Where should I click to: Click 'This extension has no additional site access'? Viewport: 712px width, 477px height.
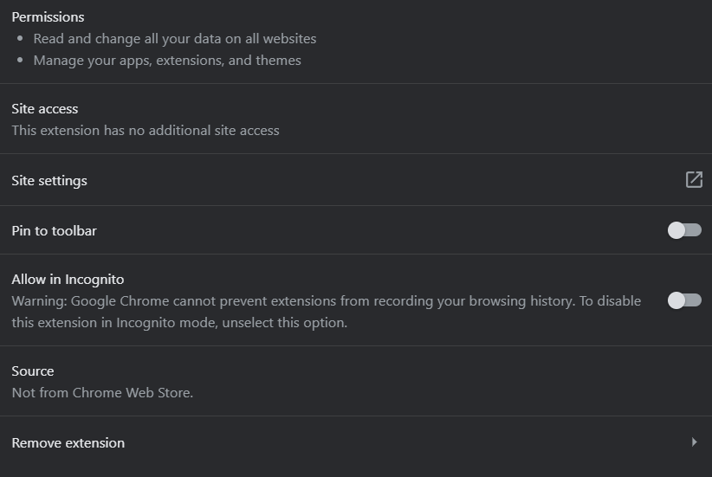pos(146,131)
